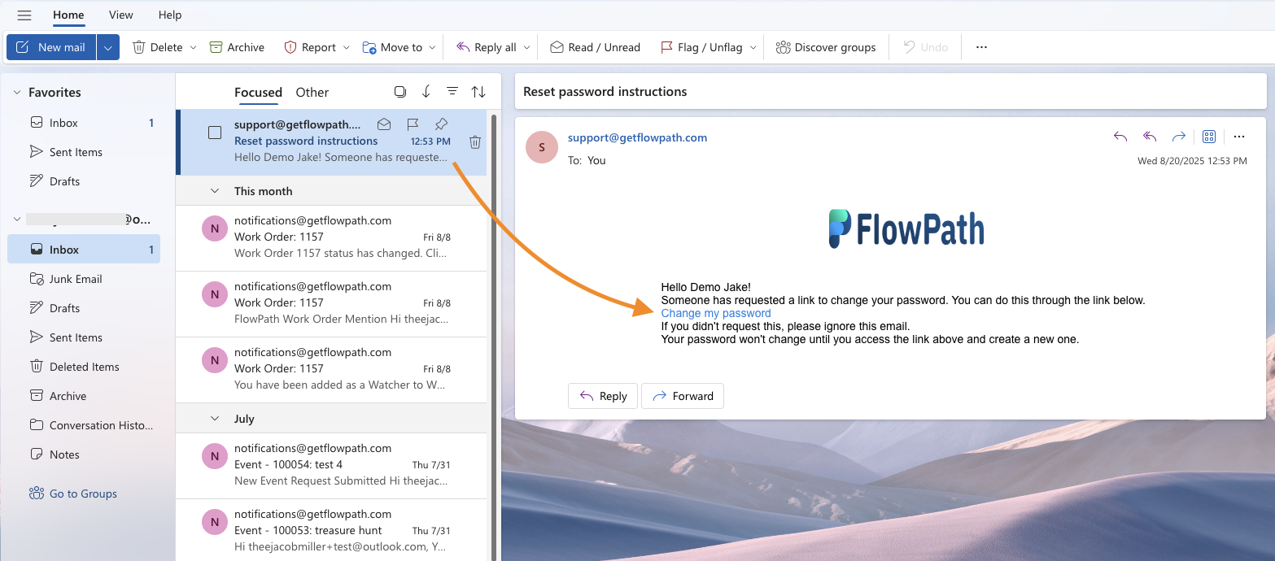Open the message filter icon
Screen dimensions: 1275x561
[x=452, y=92]
